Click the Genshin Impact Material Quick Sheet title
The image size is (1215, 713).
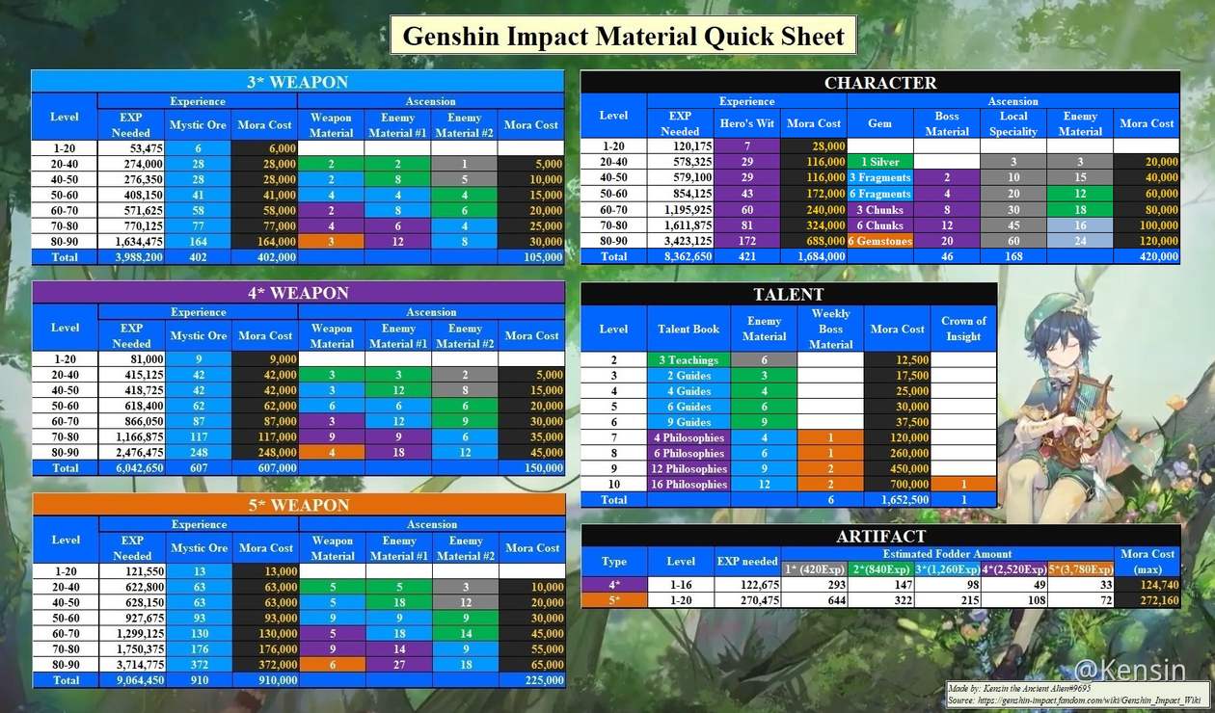623,36
